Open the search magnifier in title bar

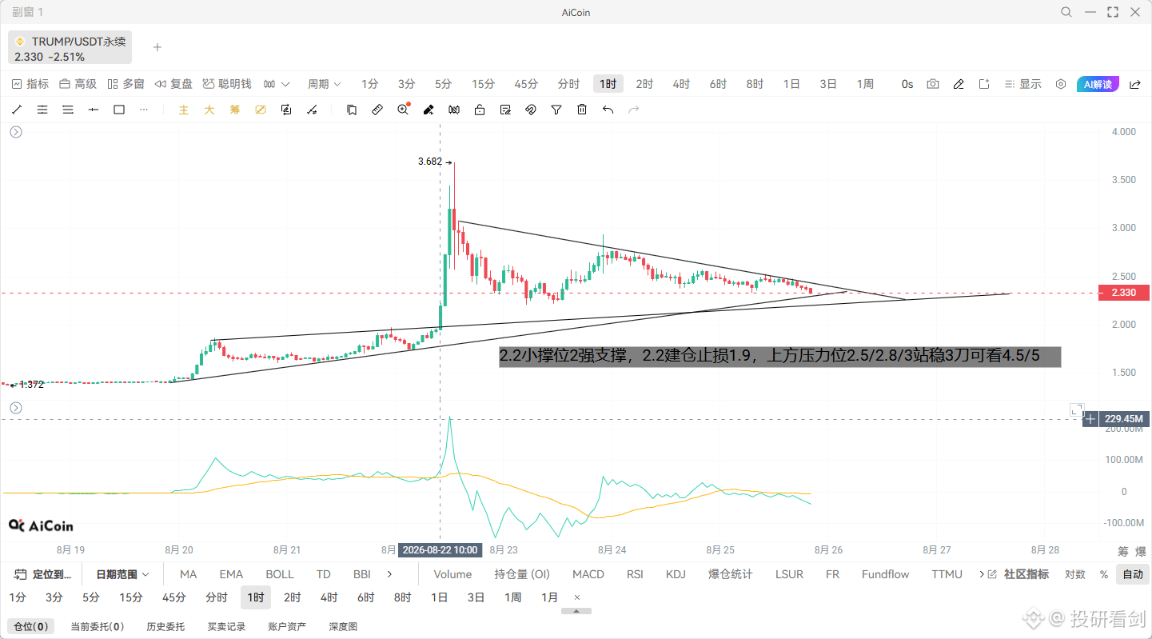point(1066,12)
